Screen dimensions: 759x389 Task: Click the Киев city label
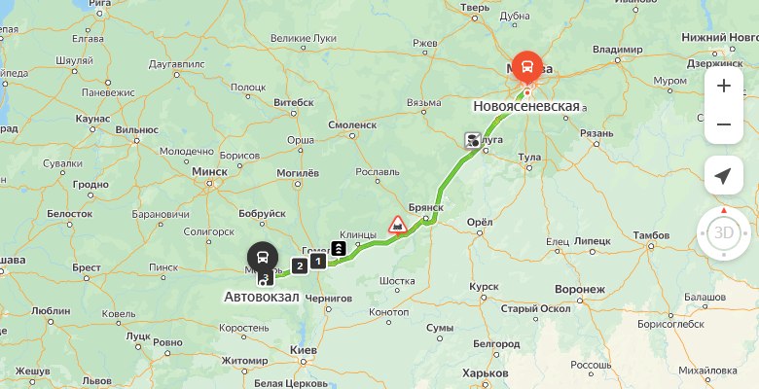(x=304, y=350)
